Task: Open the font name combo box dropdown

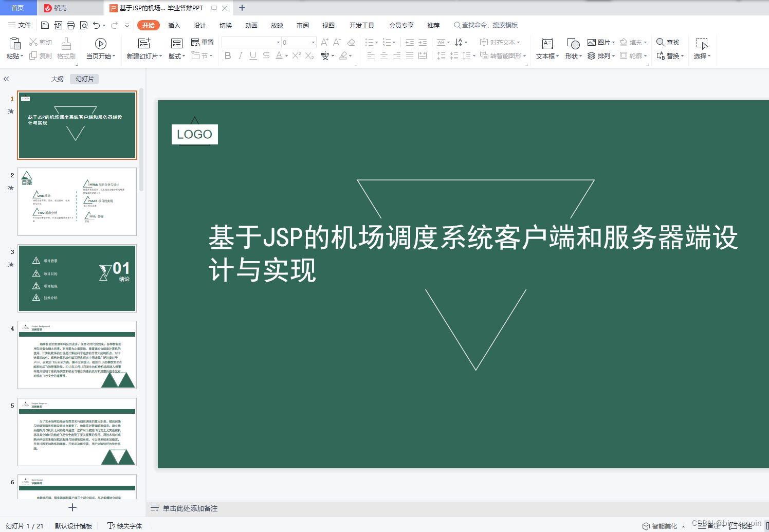Action: [278, 42]
